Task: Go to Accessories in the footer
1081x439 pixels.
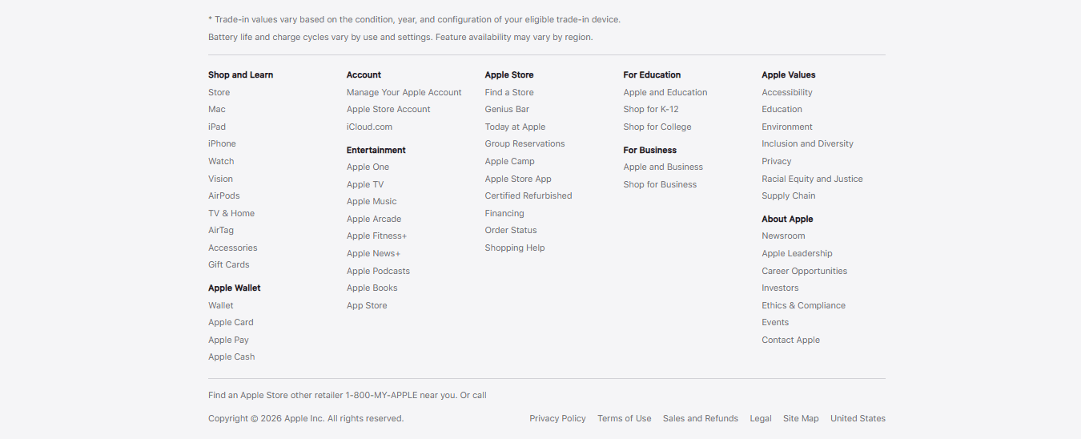Action: click(233, 248)
